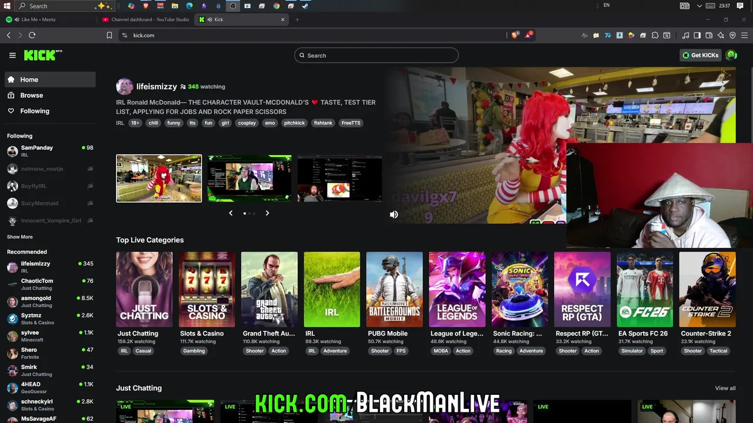Click the MOBA tag under League of Legends

click(x=441, y=351)
